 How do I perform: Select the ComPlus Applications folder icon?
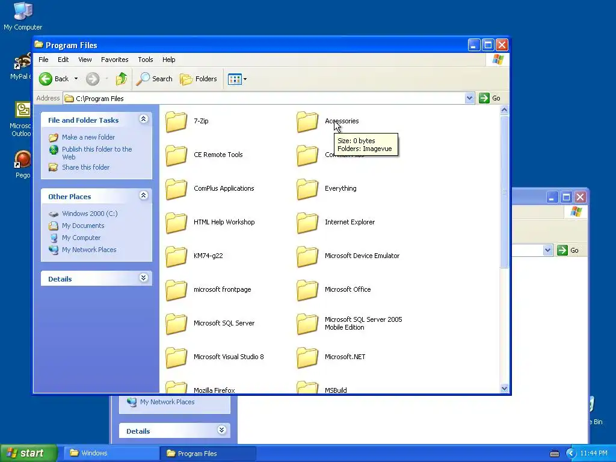click(176, 189)
